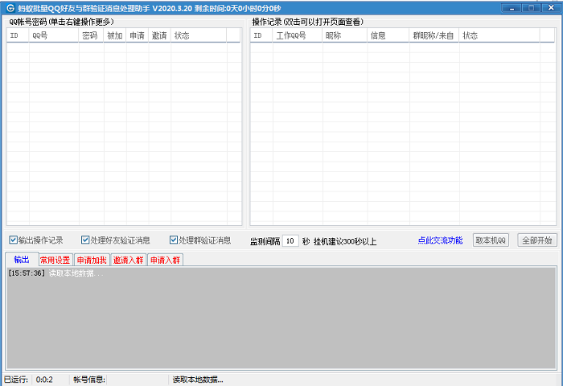
Task: Click the 申请 column header
Action: click(x=138, y=35)
